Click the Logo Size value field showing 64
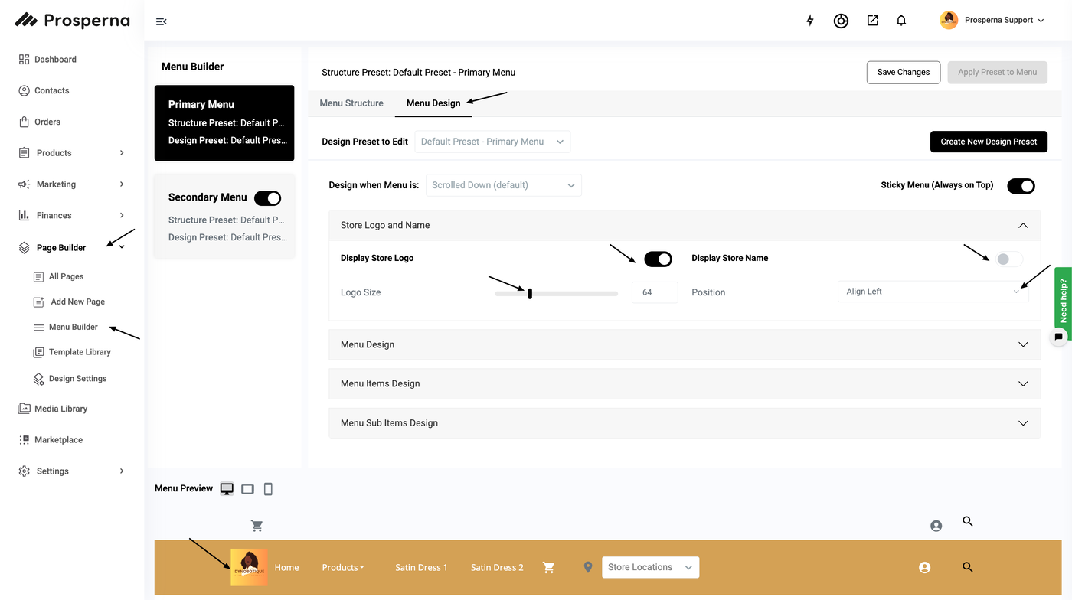The width and height of the screenshot is (1072, 600). click(x=655, y=292)
